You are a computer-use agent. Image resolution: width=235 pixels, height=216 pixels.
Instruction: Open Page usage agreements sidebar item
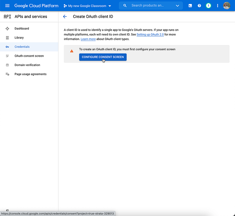(x=29, y=74)
